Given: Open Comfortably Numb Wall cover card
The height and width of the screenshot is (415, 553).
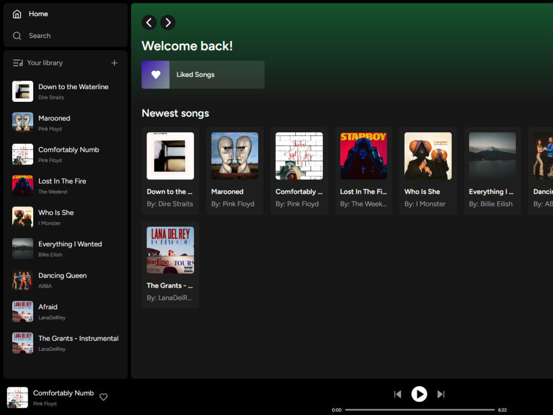Looking at the screenshot, I should pyautogui.click(x=299, y=156).
